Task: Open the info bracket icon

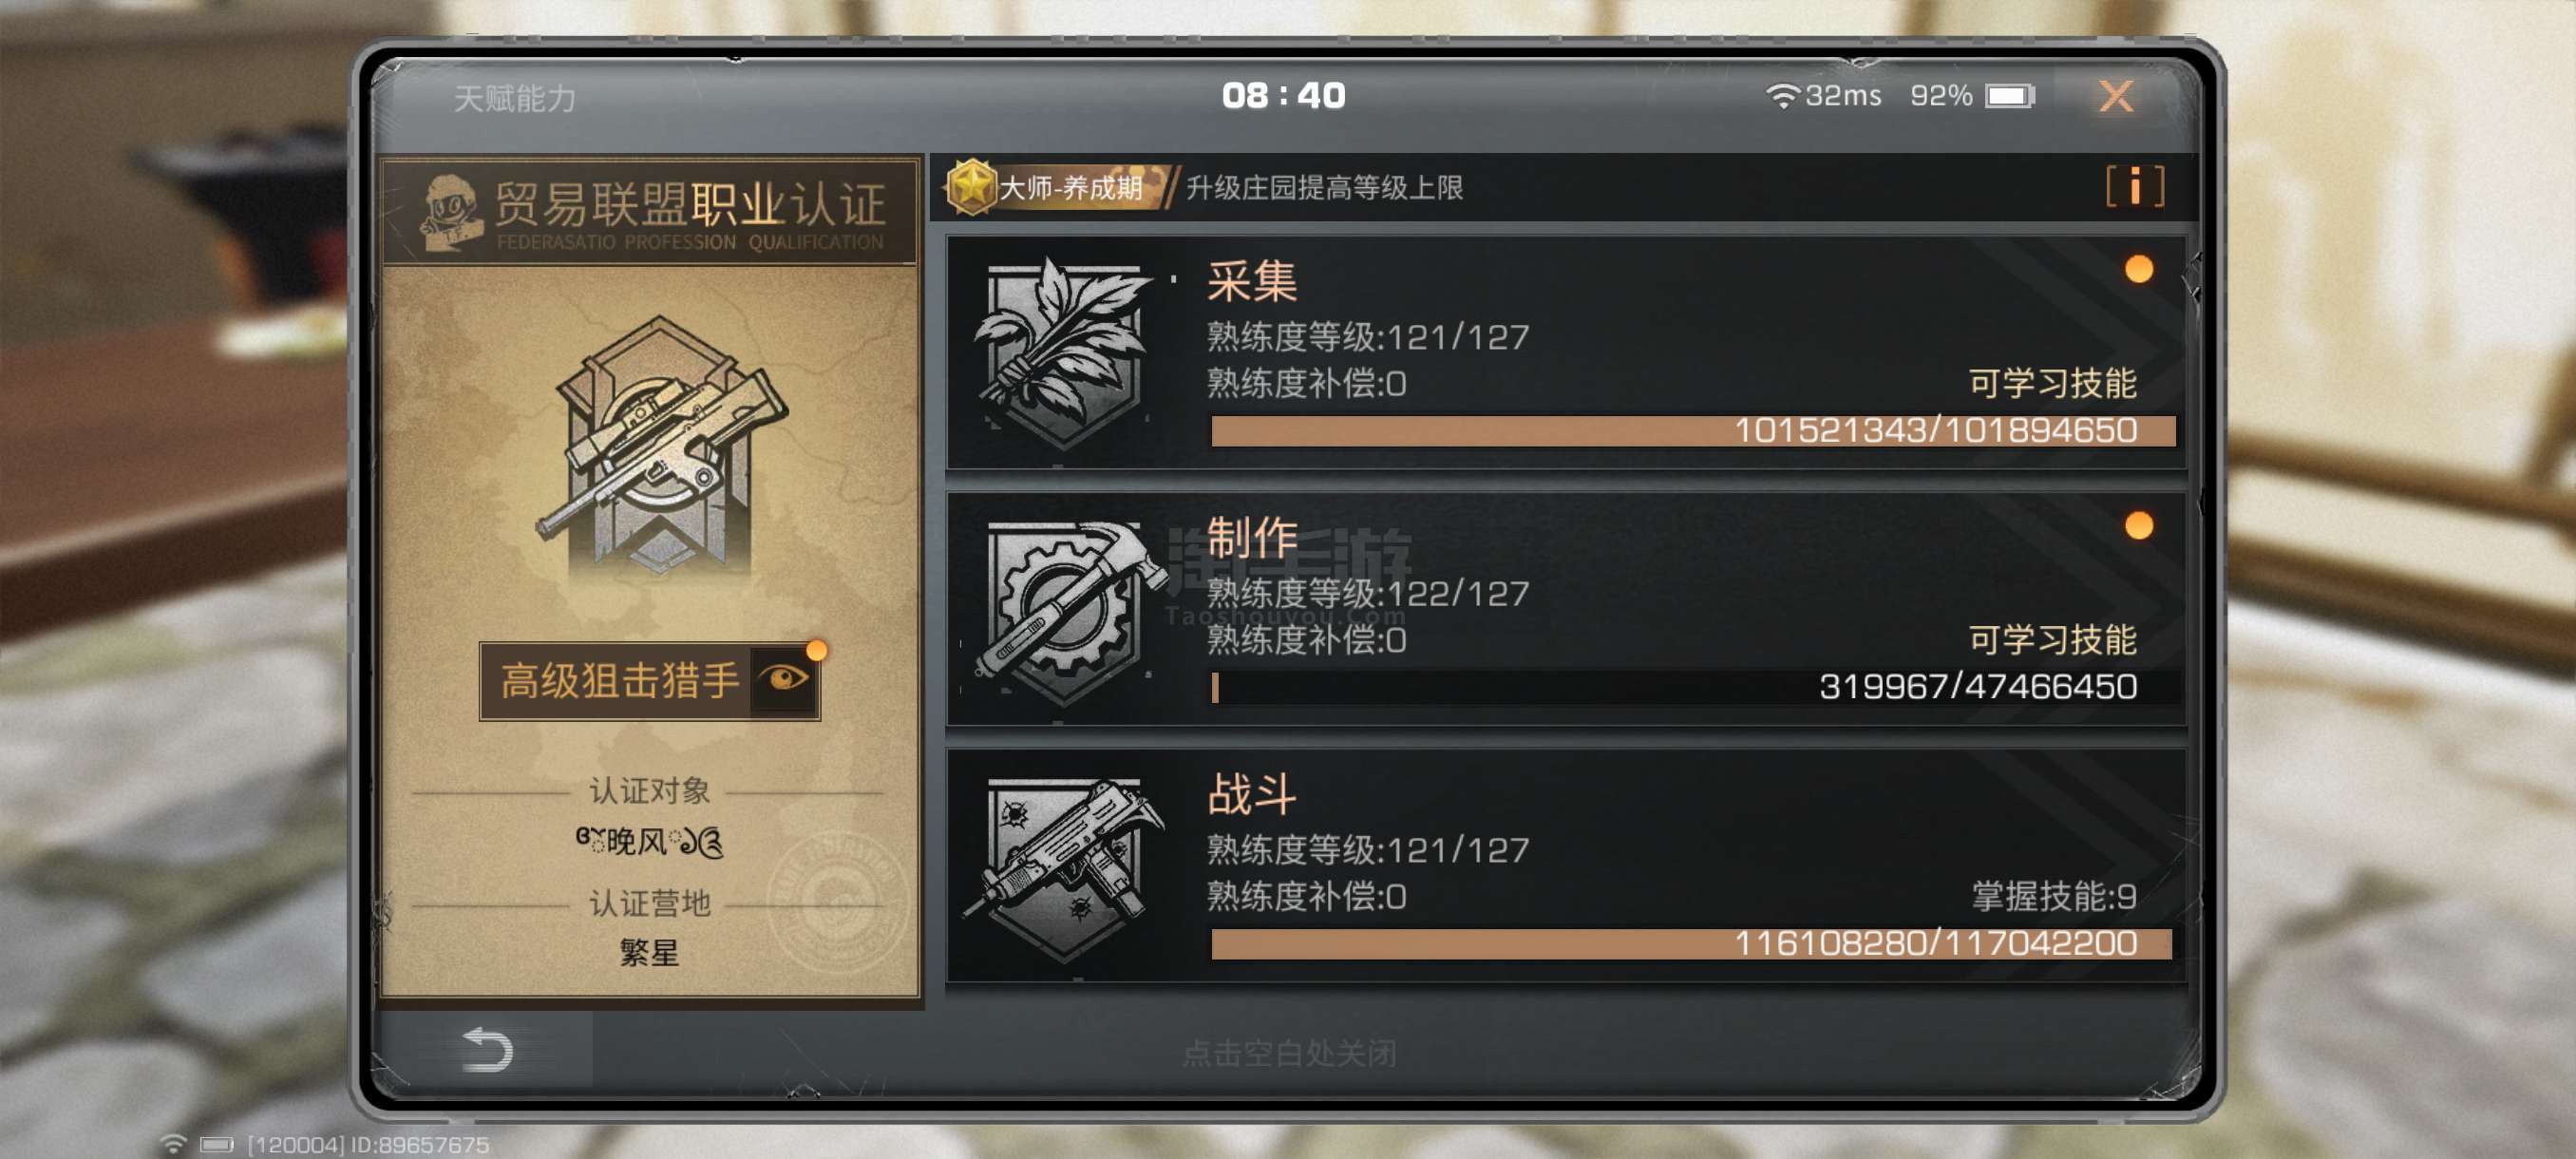Action: (2134, 187)
